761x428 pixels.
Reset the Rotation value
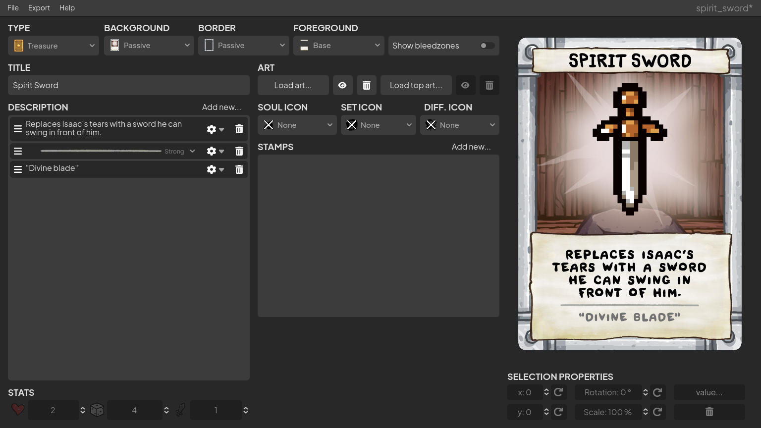click(x=657, y=392)
